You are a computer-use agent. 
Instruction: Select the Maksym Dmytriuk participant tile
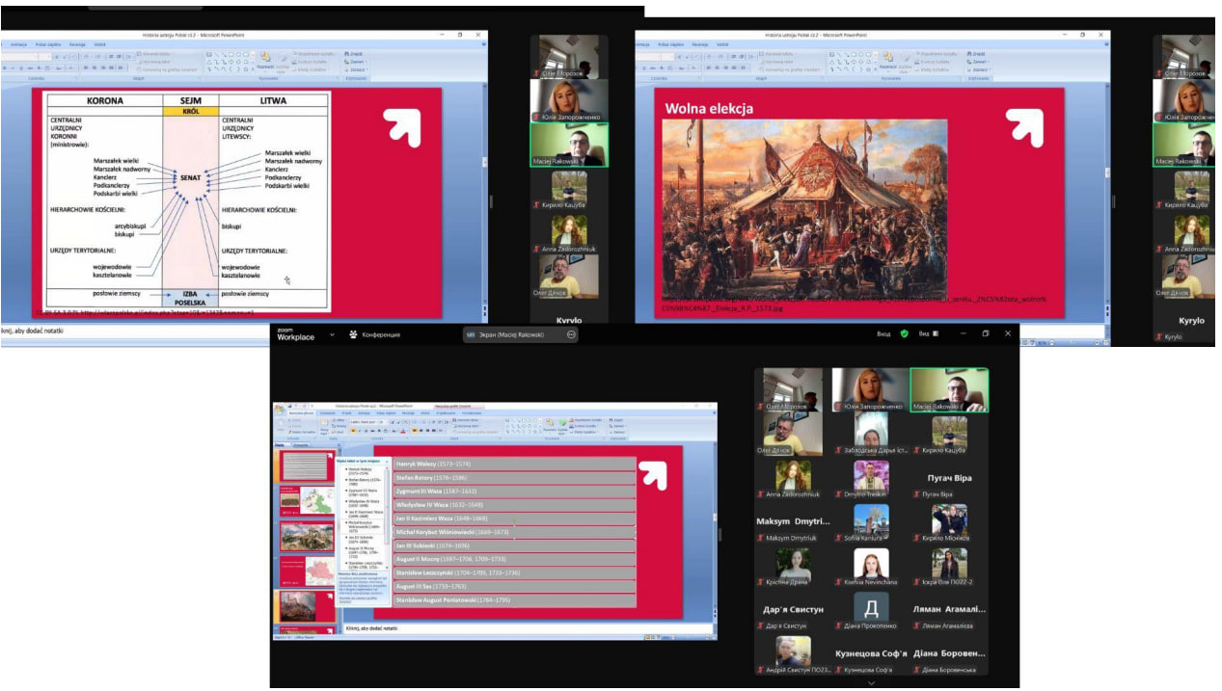pos(794,522)
